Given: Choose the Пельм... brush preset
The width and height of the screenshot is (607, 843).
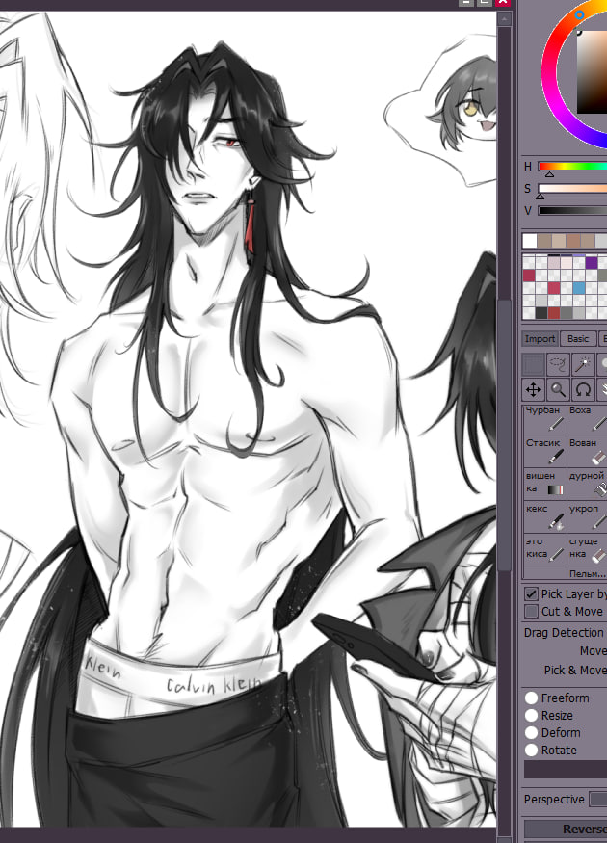Looking at the screenshot, I should point(587,573).
